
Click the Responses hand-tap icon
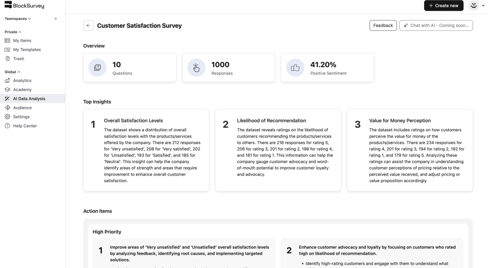point(197,68)
